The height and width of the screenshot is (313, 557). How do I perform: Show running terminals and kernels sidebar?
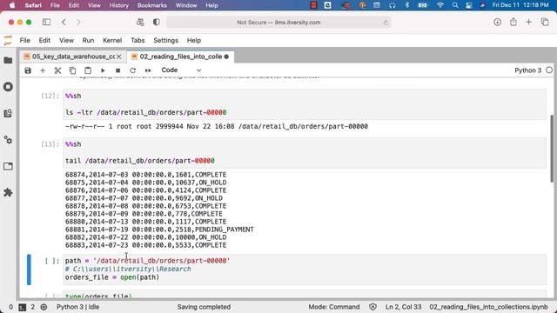tap(8, 87)
